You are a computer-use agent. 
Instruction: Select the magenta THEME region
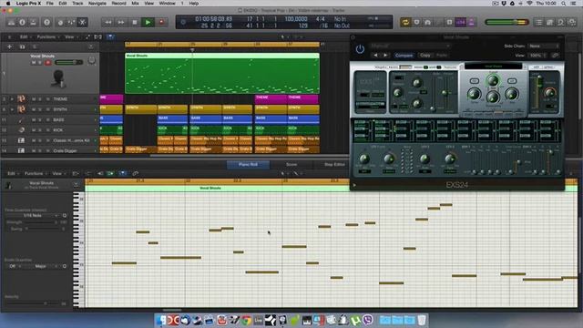(271, 99)
